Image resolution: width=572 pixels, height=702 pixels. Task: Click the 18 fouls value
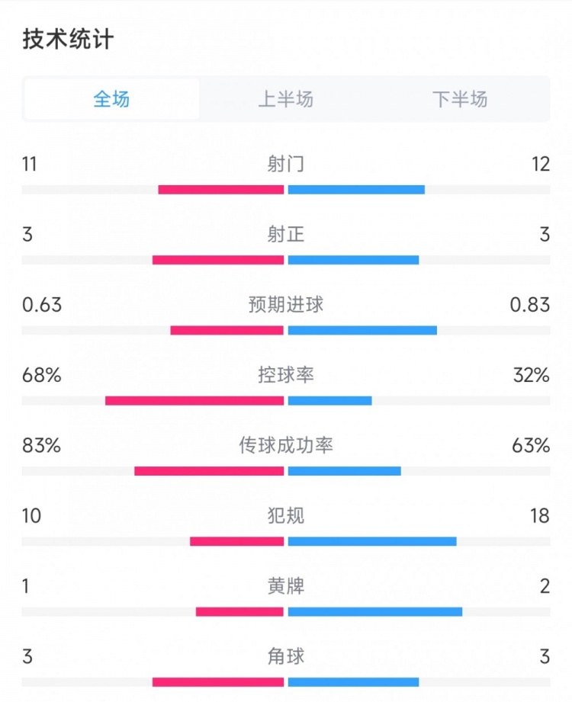click(x=539, y=516)
